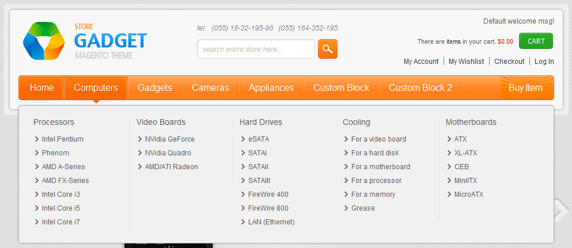Open the Gadgets menu
The image size is (572, 248).
click(x=155, y=88)
